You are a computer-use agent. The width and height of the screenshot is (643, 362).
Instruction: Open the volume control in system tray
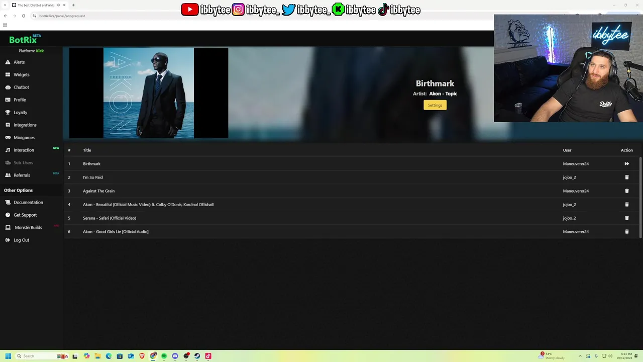(x=610, y=356)
